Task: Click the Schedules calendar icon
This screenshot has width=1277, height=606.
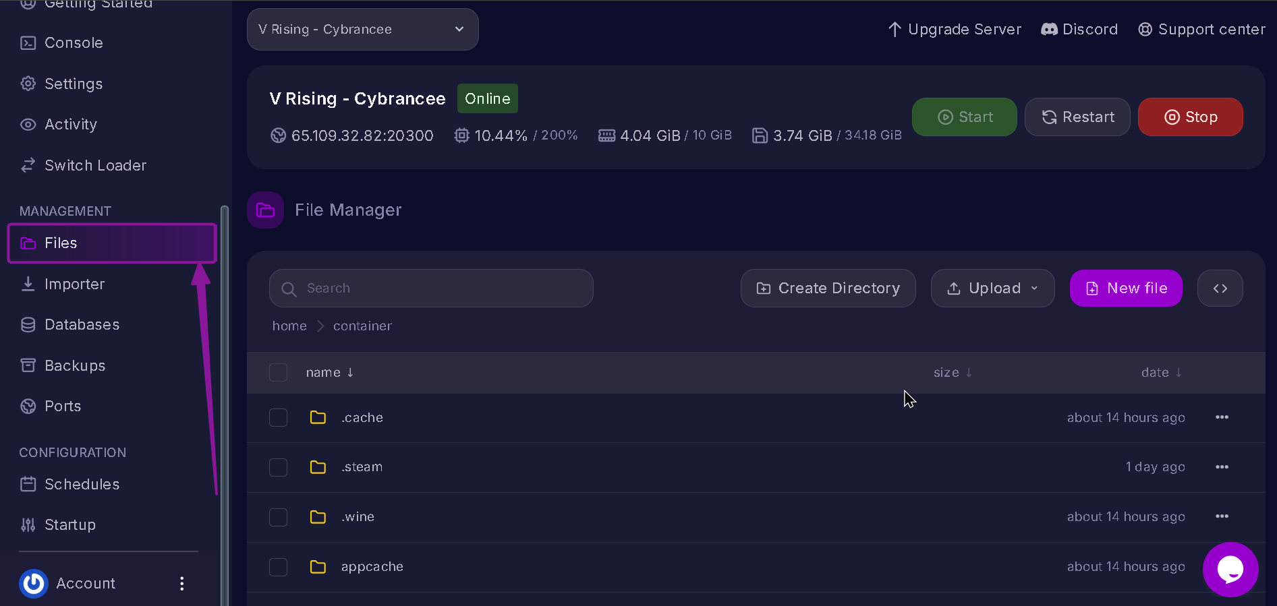Action: 28,484
